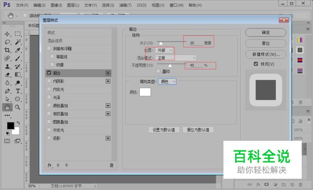Swap foreground and background colors
313x190 pixels.
pyautogui.click(x=18, y=123)
